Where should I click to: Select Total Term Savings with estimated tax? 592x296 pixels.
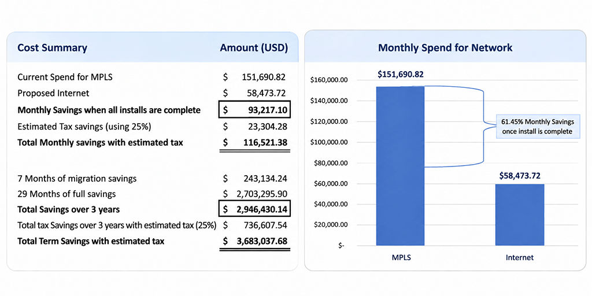[91, 241]
